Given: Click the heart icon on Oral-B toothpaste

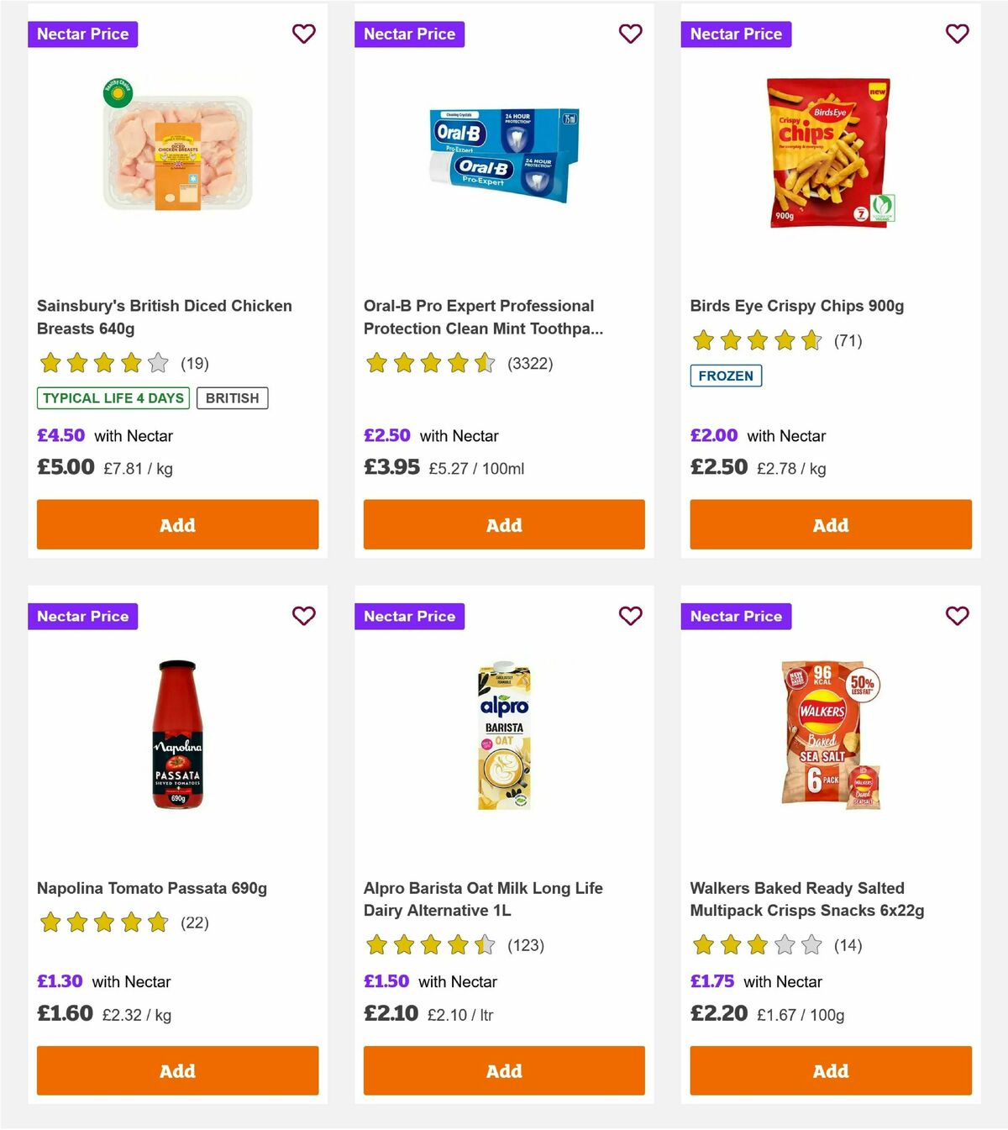Looking at the screenshot, I should [x=630, y=34].
